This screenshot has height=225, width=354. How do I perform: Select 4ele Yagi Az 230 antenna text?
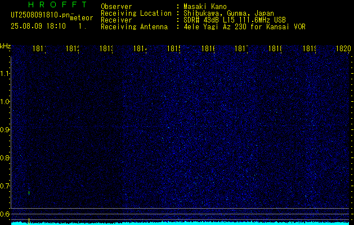tap(244, 27)
